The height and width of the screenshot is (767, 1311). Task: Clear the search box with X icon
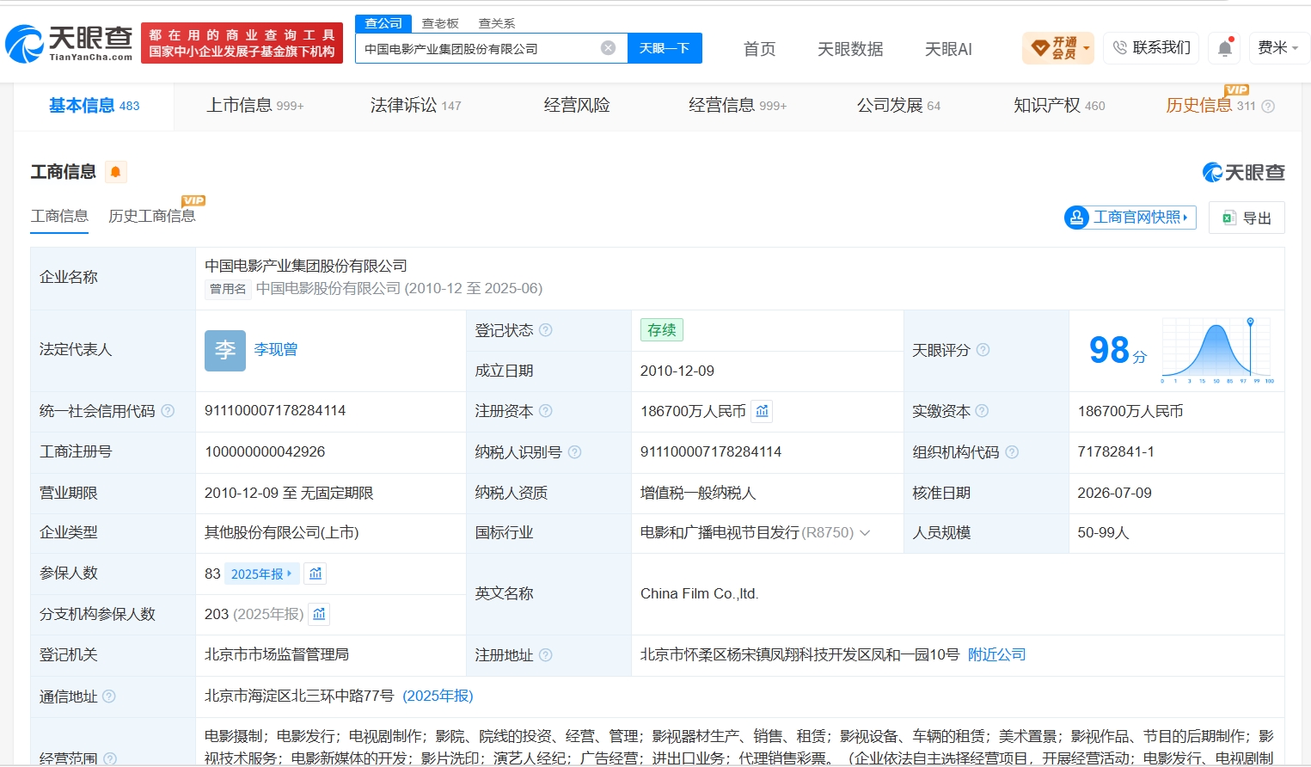coord(608,48)
